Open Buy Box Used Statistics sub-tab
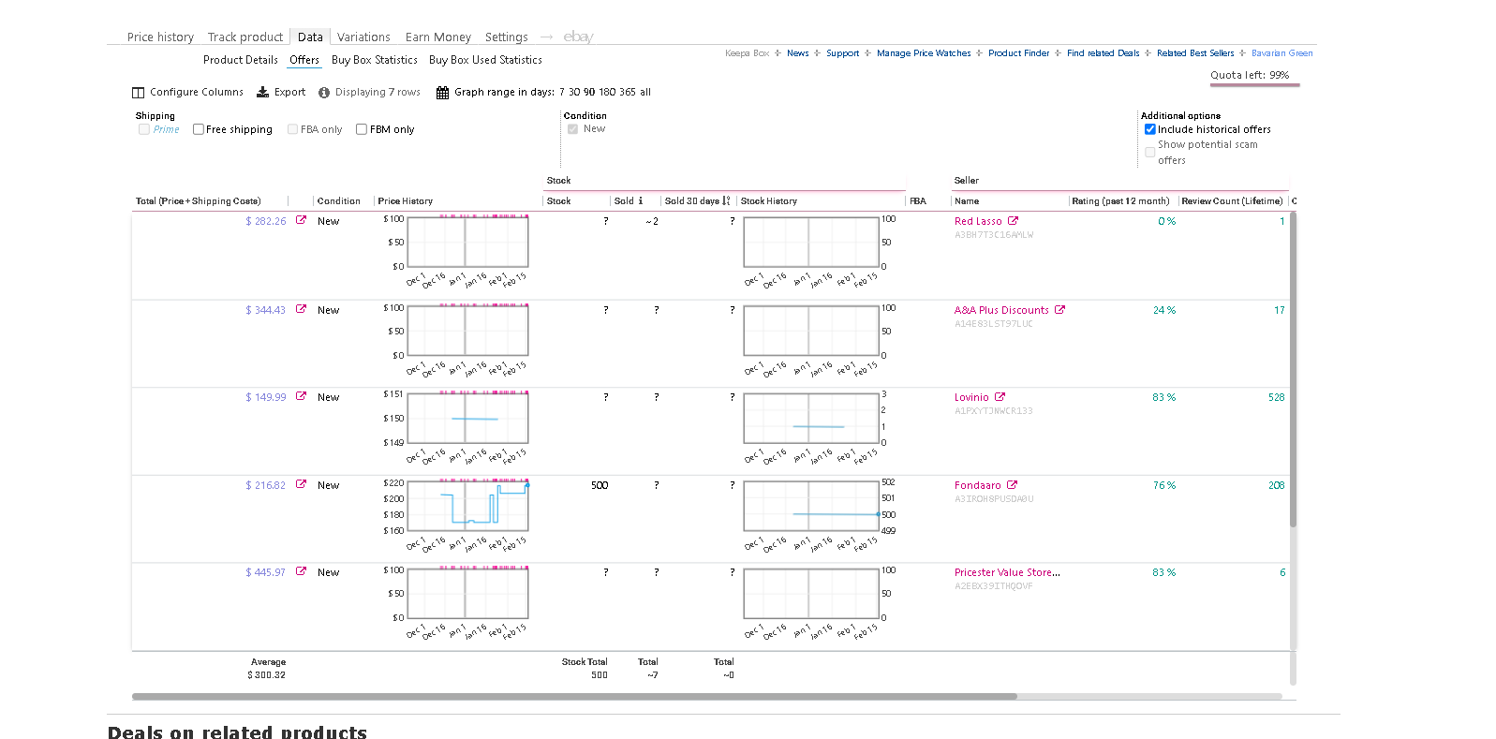Screen dimensions: 1496x739 coord(485,60)
